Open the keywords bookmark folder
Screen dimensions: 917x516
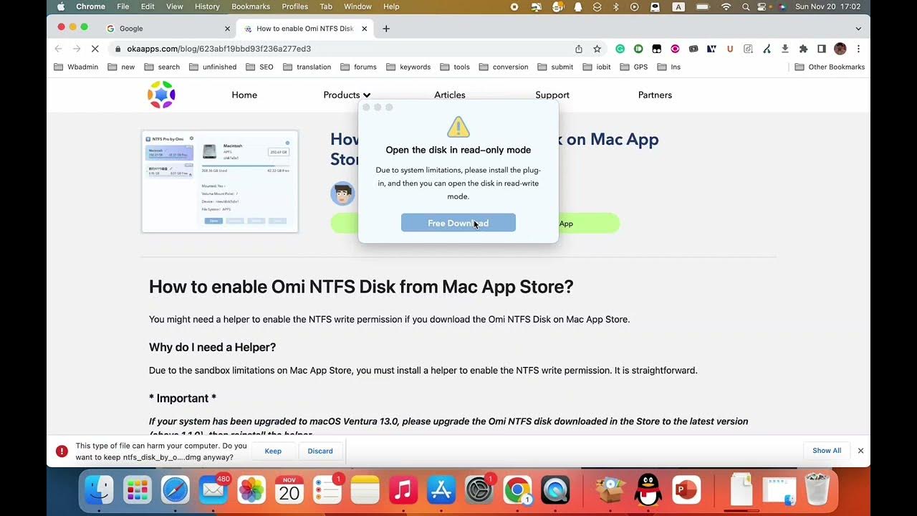(x=408, y=67)
